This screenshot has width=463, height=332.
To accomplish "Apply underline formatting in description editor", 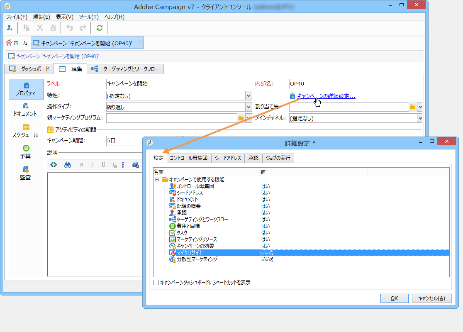I will coord(103,165).
